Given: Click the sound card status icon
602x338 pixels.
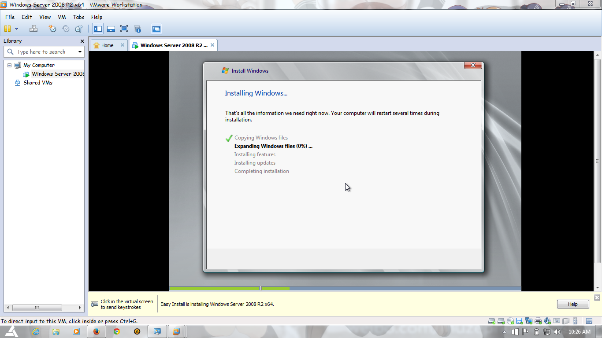Looking at the screenshot, I should tap(547, 321).
